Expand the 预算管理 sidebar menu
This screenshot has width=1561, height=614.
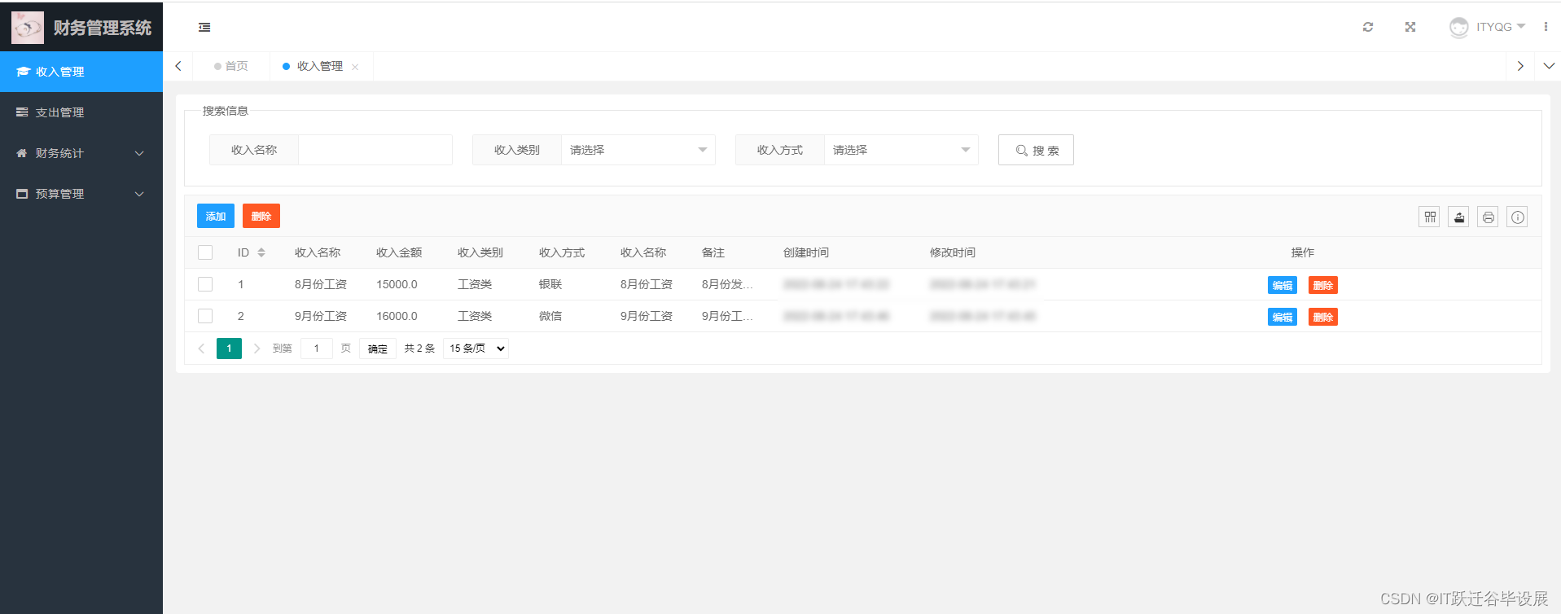pyautogui.click(x=81, y=194)
